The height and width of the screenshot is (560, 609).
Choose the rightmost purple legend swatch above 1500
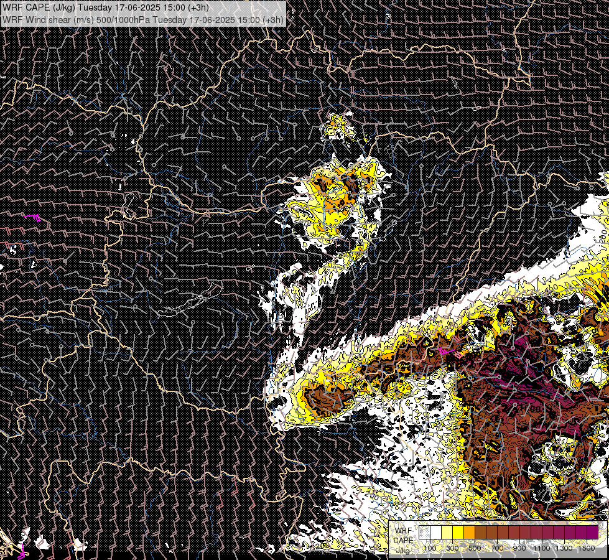(593, 532)
